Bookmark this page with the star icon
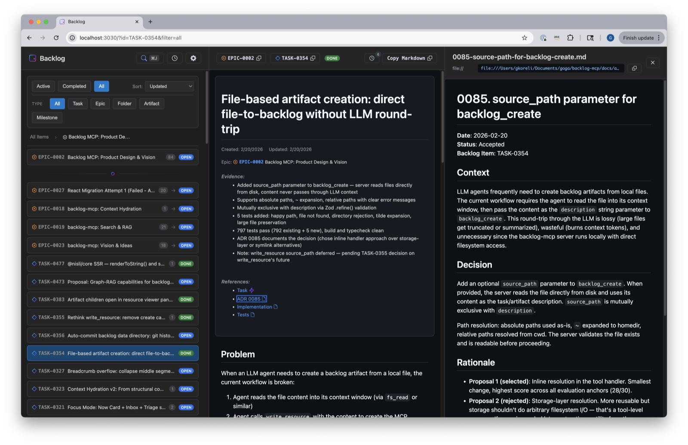 point(524,38)
